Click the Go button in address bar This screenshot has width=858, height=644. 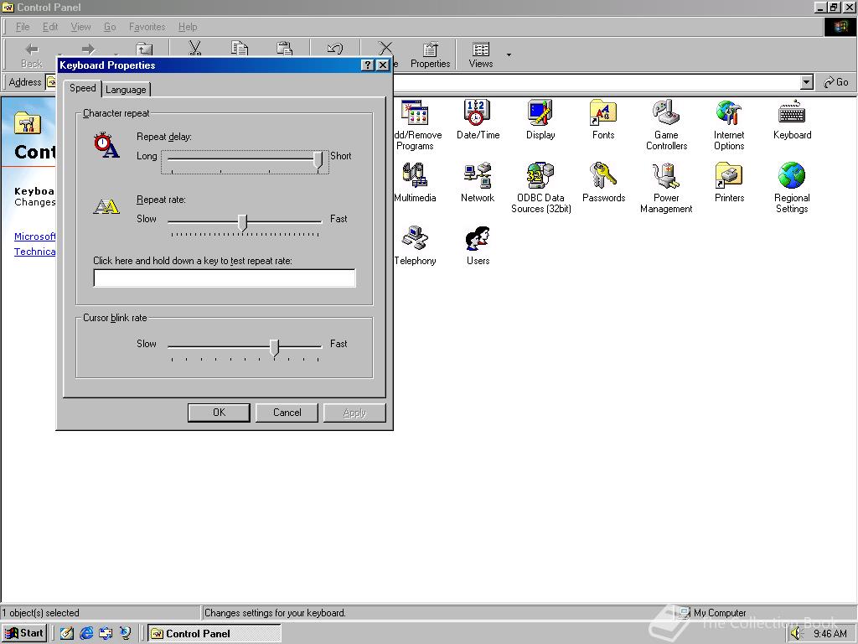point(836,82)
